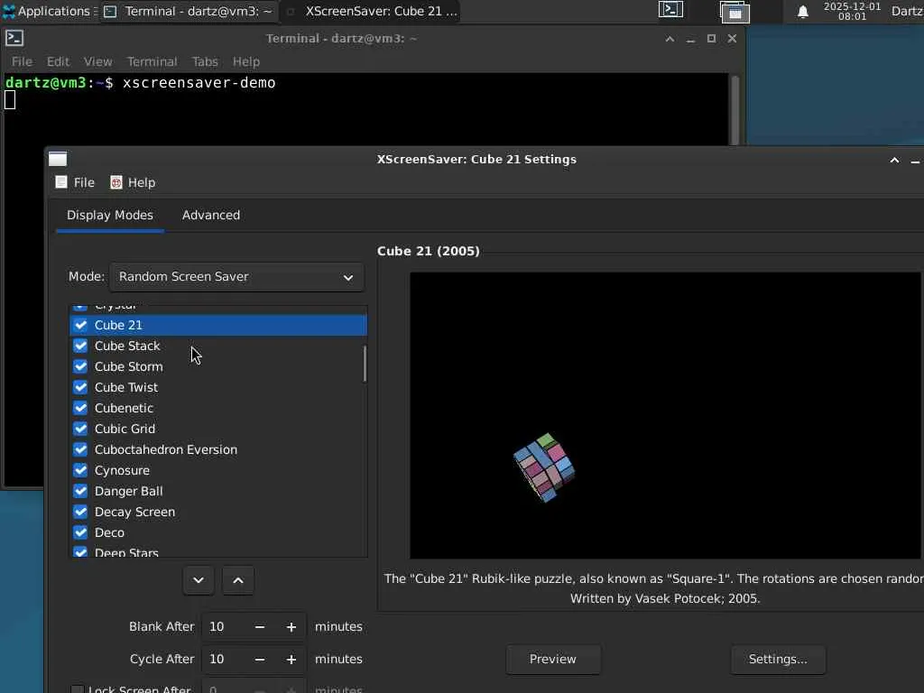Viewport: 924px width, 693px height.
Task: Increase Cycle After minutes
Action: [x=291, y=660]
